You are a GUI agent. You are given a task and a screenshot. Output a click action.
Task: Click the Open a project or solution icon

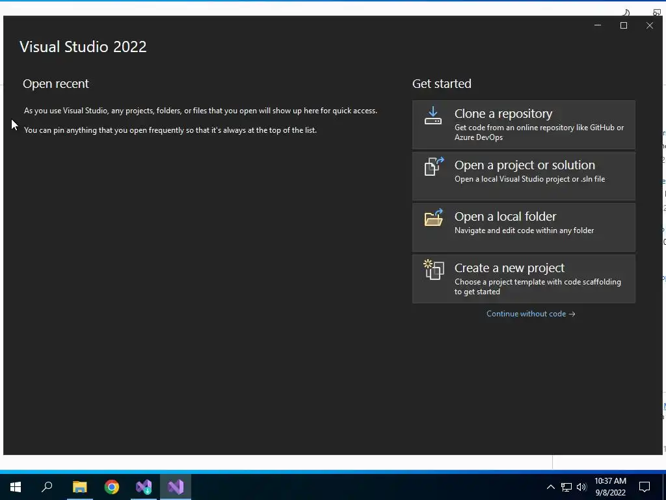[x=434, y=166]
